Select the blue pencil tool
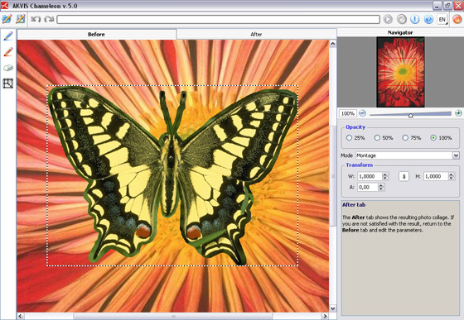 click(x=8, y=36)
